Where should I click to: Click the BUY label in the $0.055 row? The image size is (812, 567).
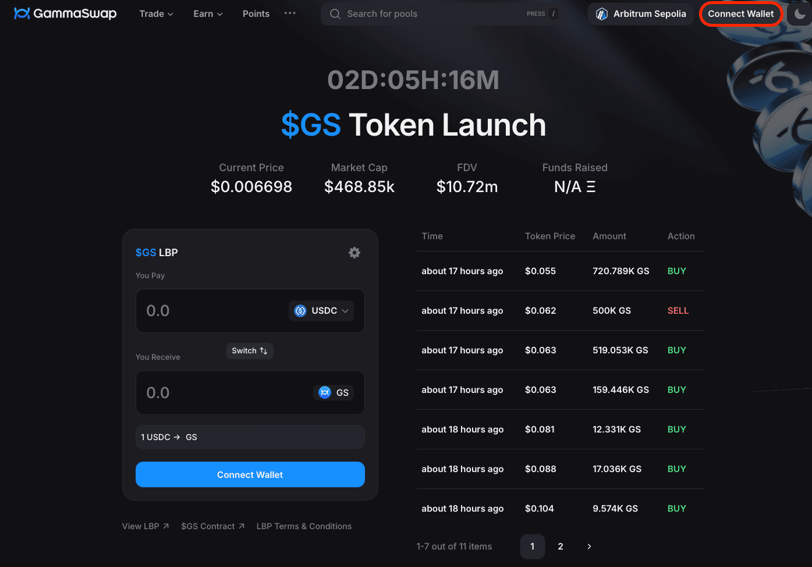tap(677, 271)
